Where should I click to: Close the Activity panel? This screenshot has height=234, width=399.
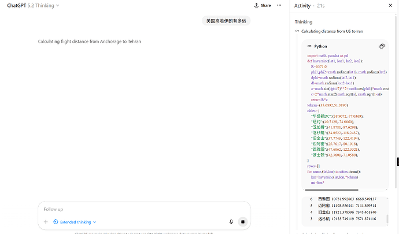tap(390, 5)
